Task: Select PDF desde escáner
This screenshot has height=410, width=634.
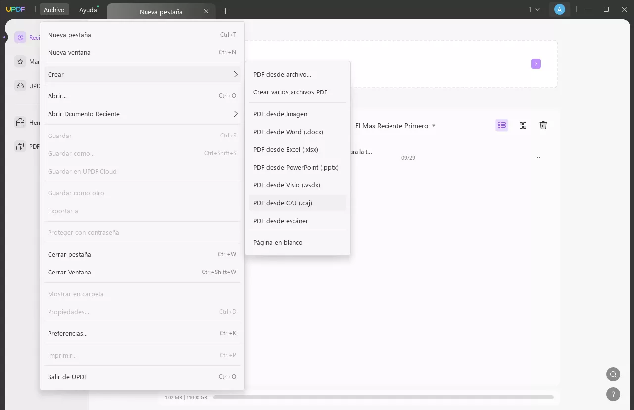Action: tap(298, 221)
